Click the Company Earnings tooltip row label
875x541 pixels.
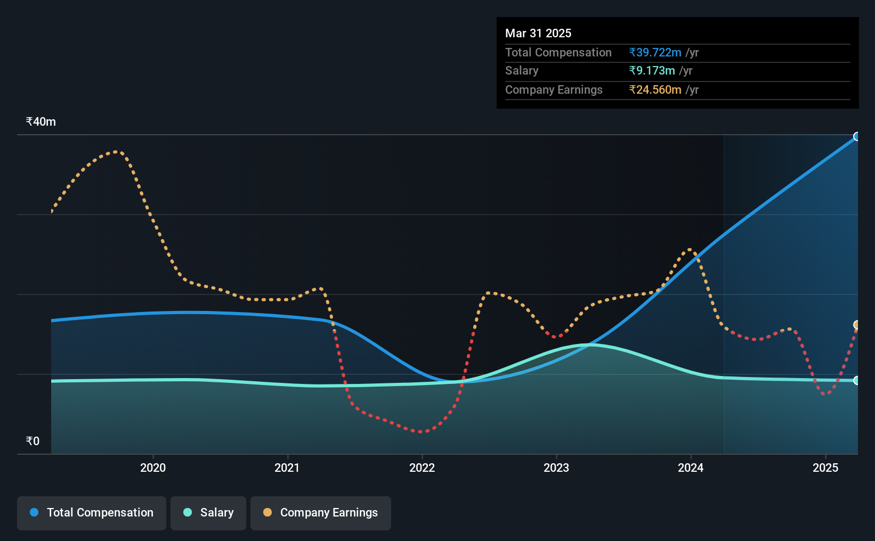coord(554,89)
